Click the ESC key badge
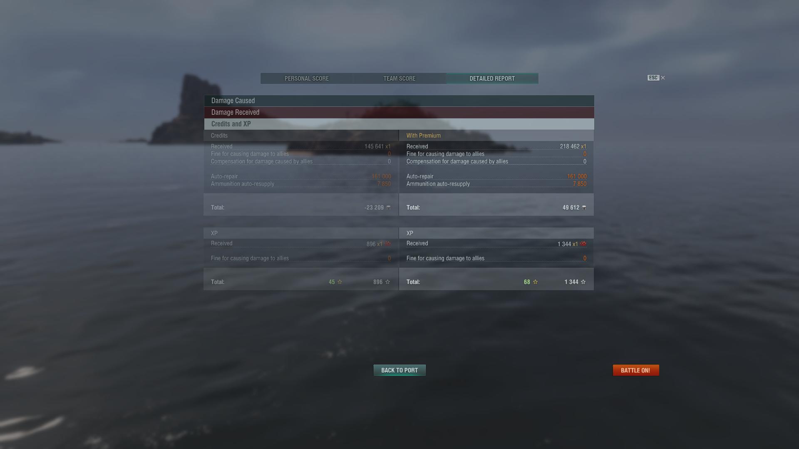The height and width of the screenshot is (449, 799). pyautogui.click(x=653, y=78)
